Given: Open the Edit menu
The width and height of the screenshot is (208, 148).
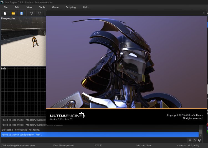Looking at the screenshot, I should (17, 7).
